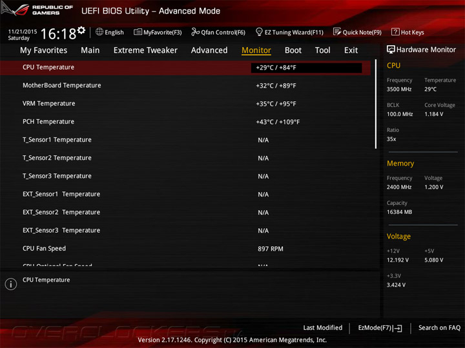
Task: Click Last Modified button
Action: pos(323,328)
